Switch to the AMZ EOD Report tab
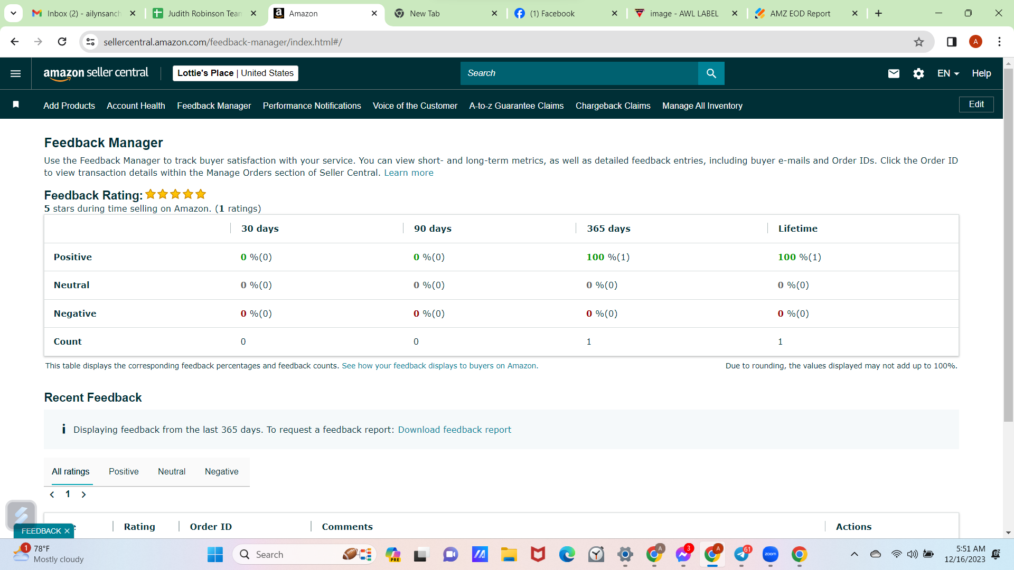This screenshot has height=570, width=1014. click(806, 13)
